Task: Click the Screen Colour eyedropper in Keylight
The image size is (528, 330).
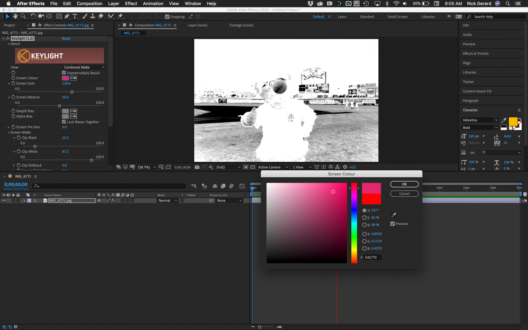Action: pyautogui.click(x=74, y=78)
